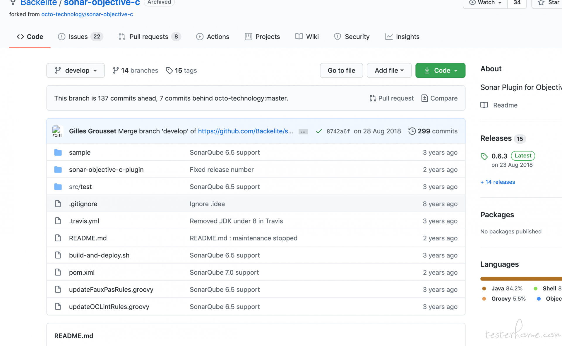Open 'Ignore .idea' commit message
This screenshot has height=346, width=562.
pyautogui.click(x=207, y=204)
